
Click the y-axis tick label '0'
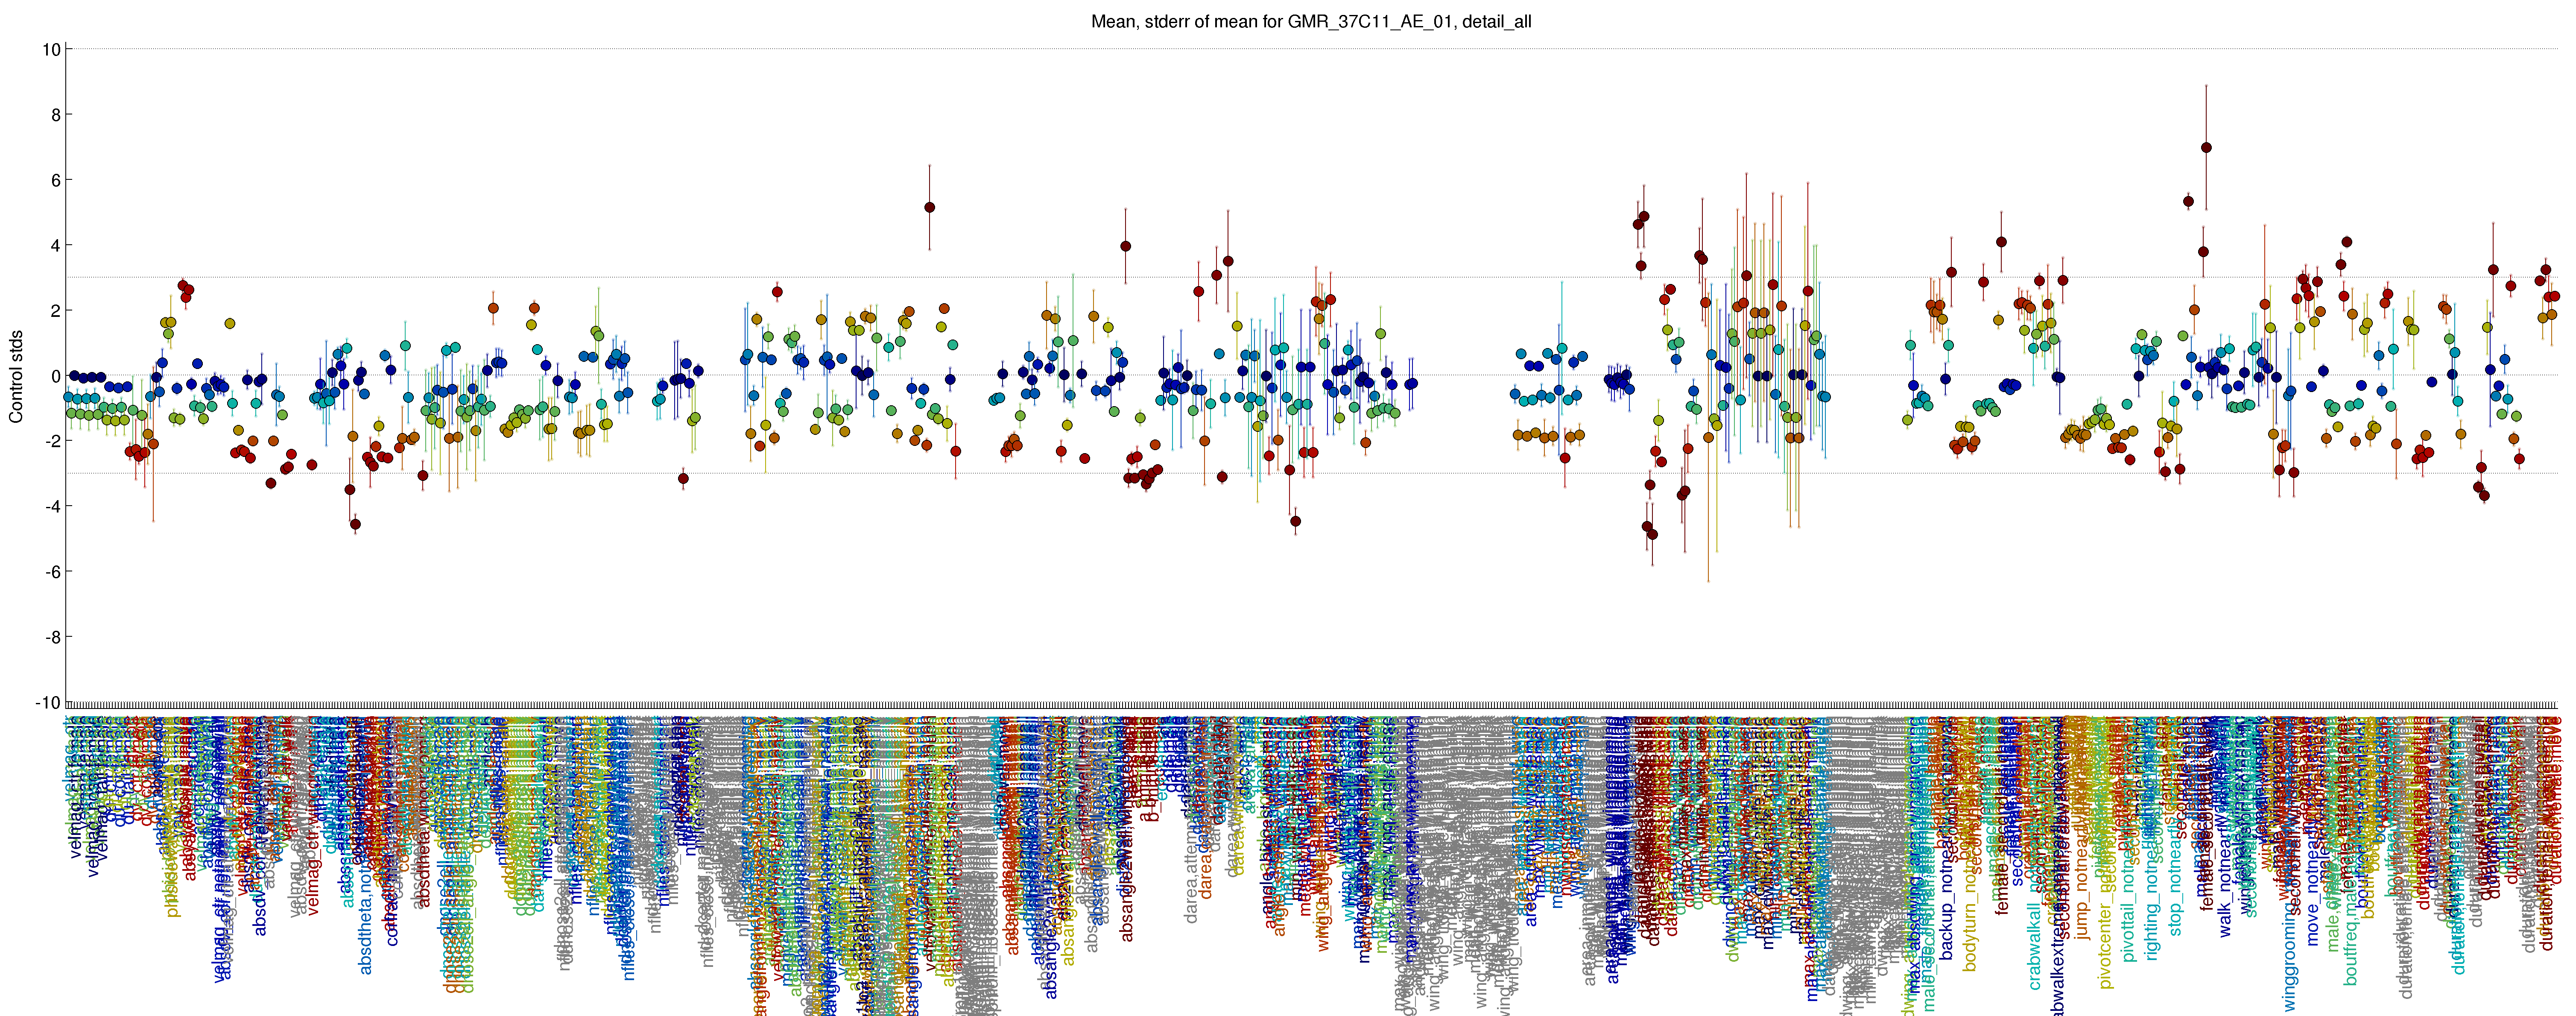(56, 376)
